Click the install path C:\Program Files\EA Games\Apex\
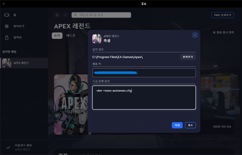Viewport: 242px width, 155px height. pyautogui.click(x=117, y=57)
